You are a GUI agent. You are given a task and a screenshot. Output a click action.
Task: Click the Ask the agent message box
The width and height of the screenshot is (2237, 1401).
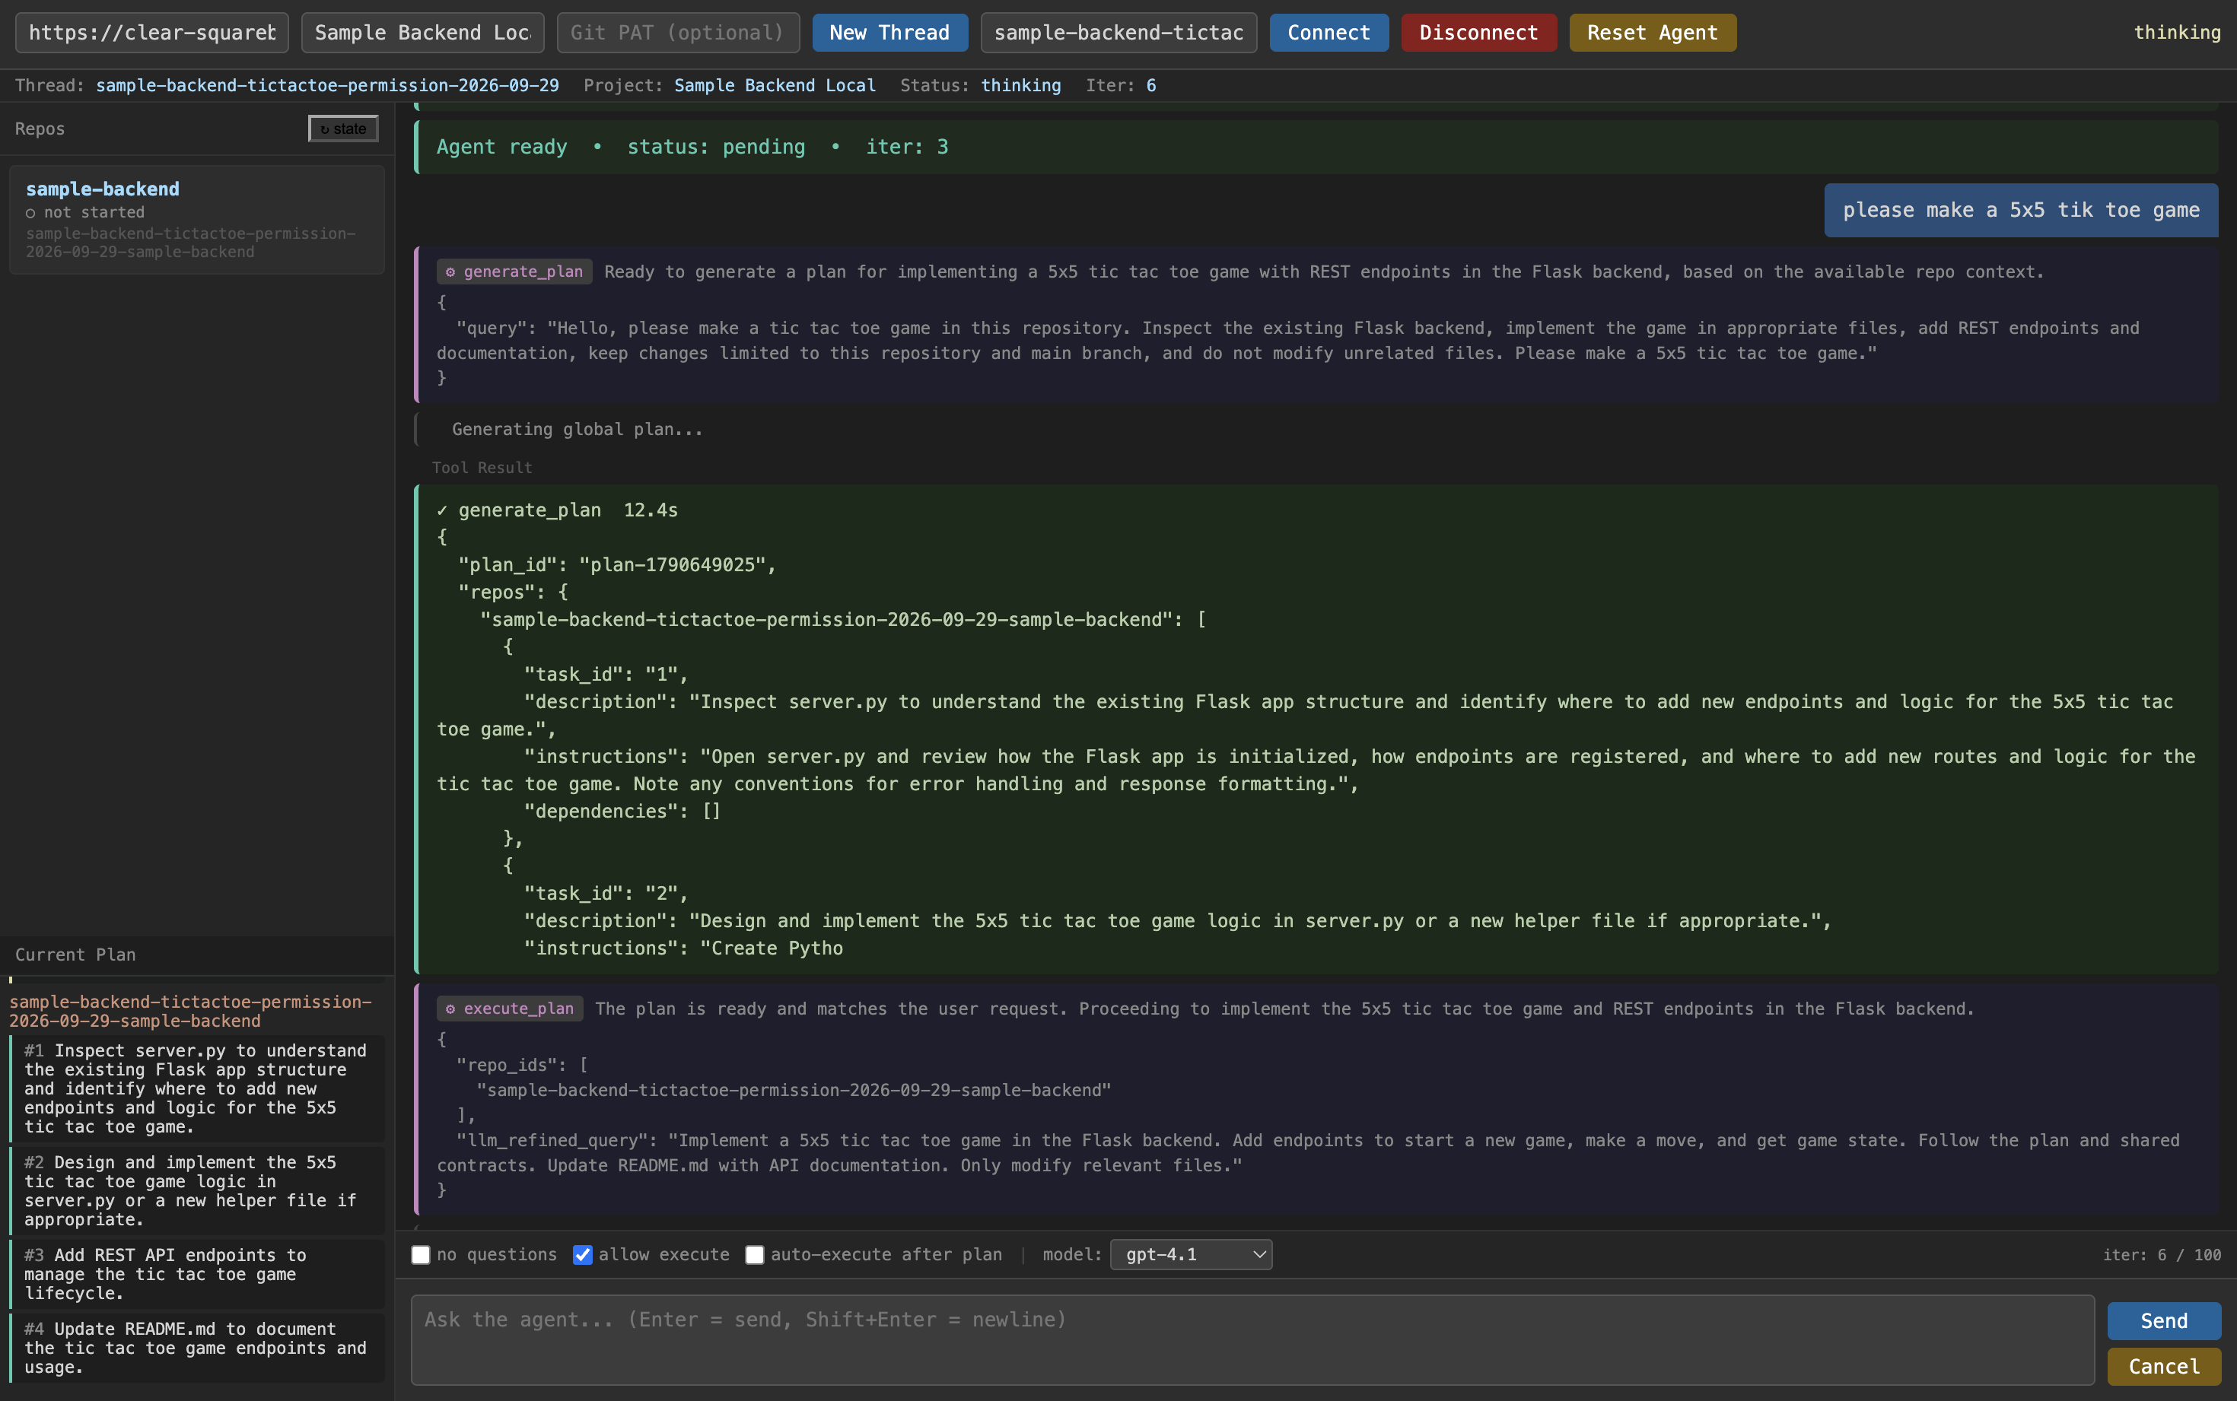1252,1340
